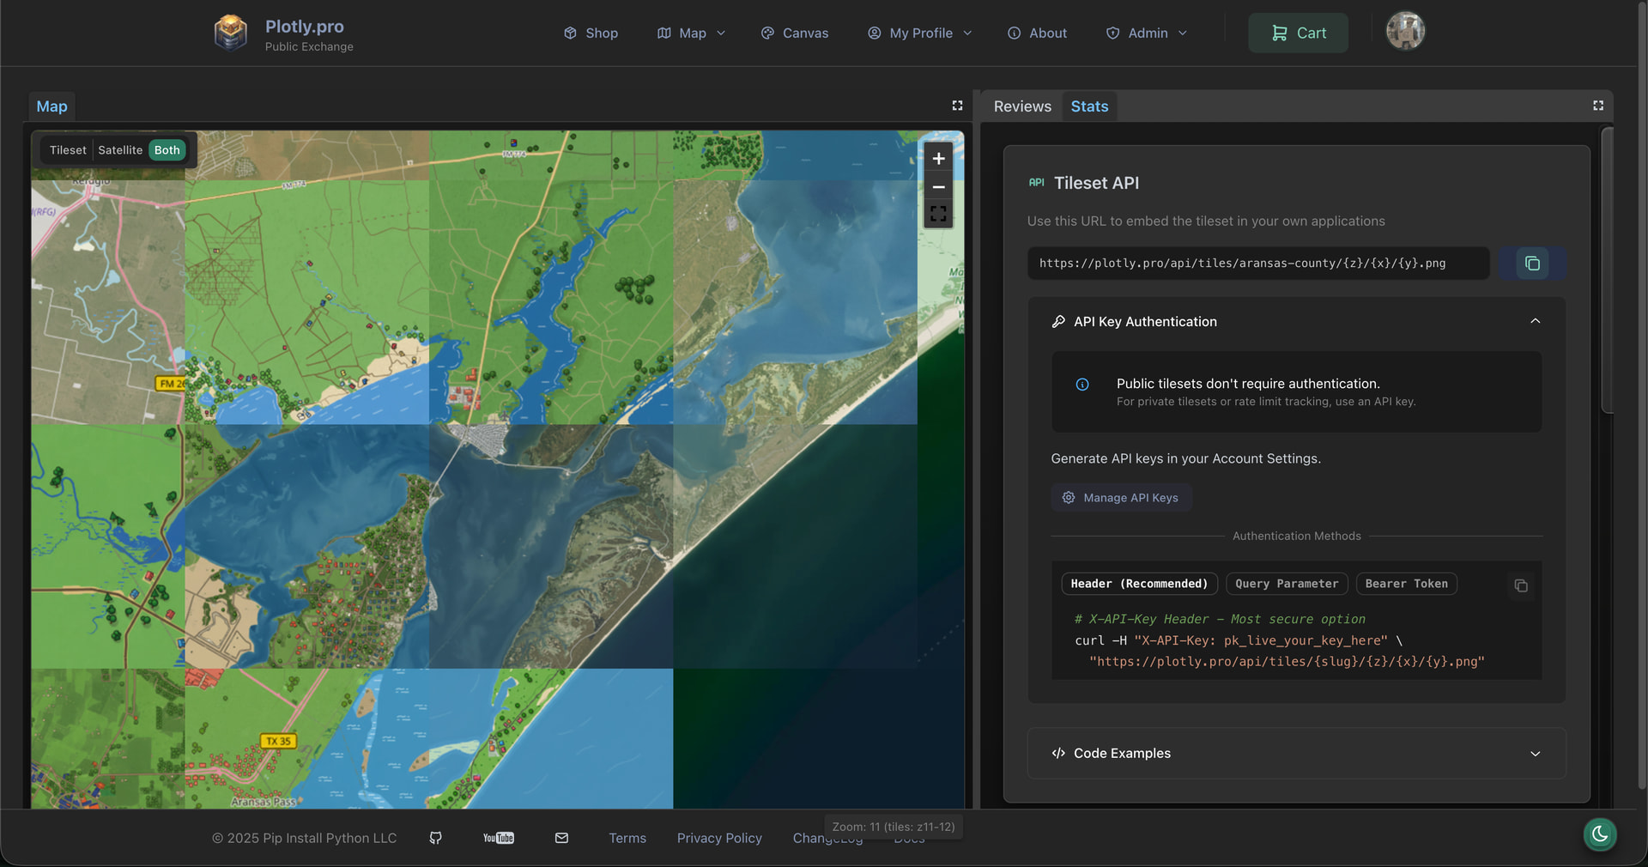Viewport: 1648px width, 867px height.
Task: Open the Cart
Action: [x=1298, y=33]
